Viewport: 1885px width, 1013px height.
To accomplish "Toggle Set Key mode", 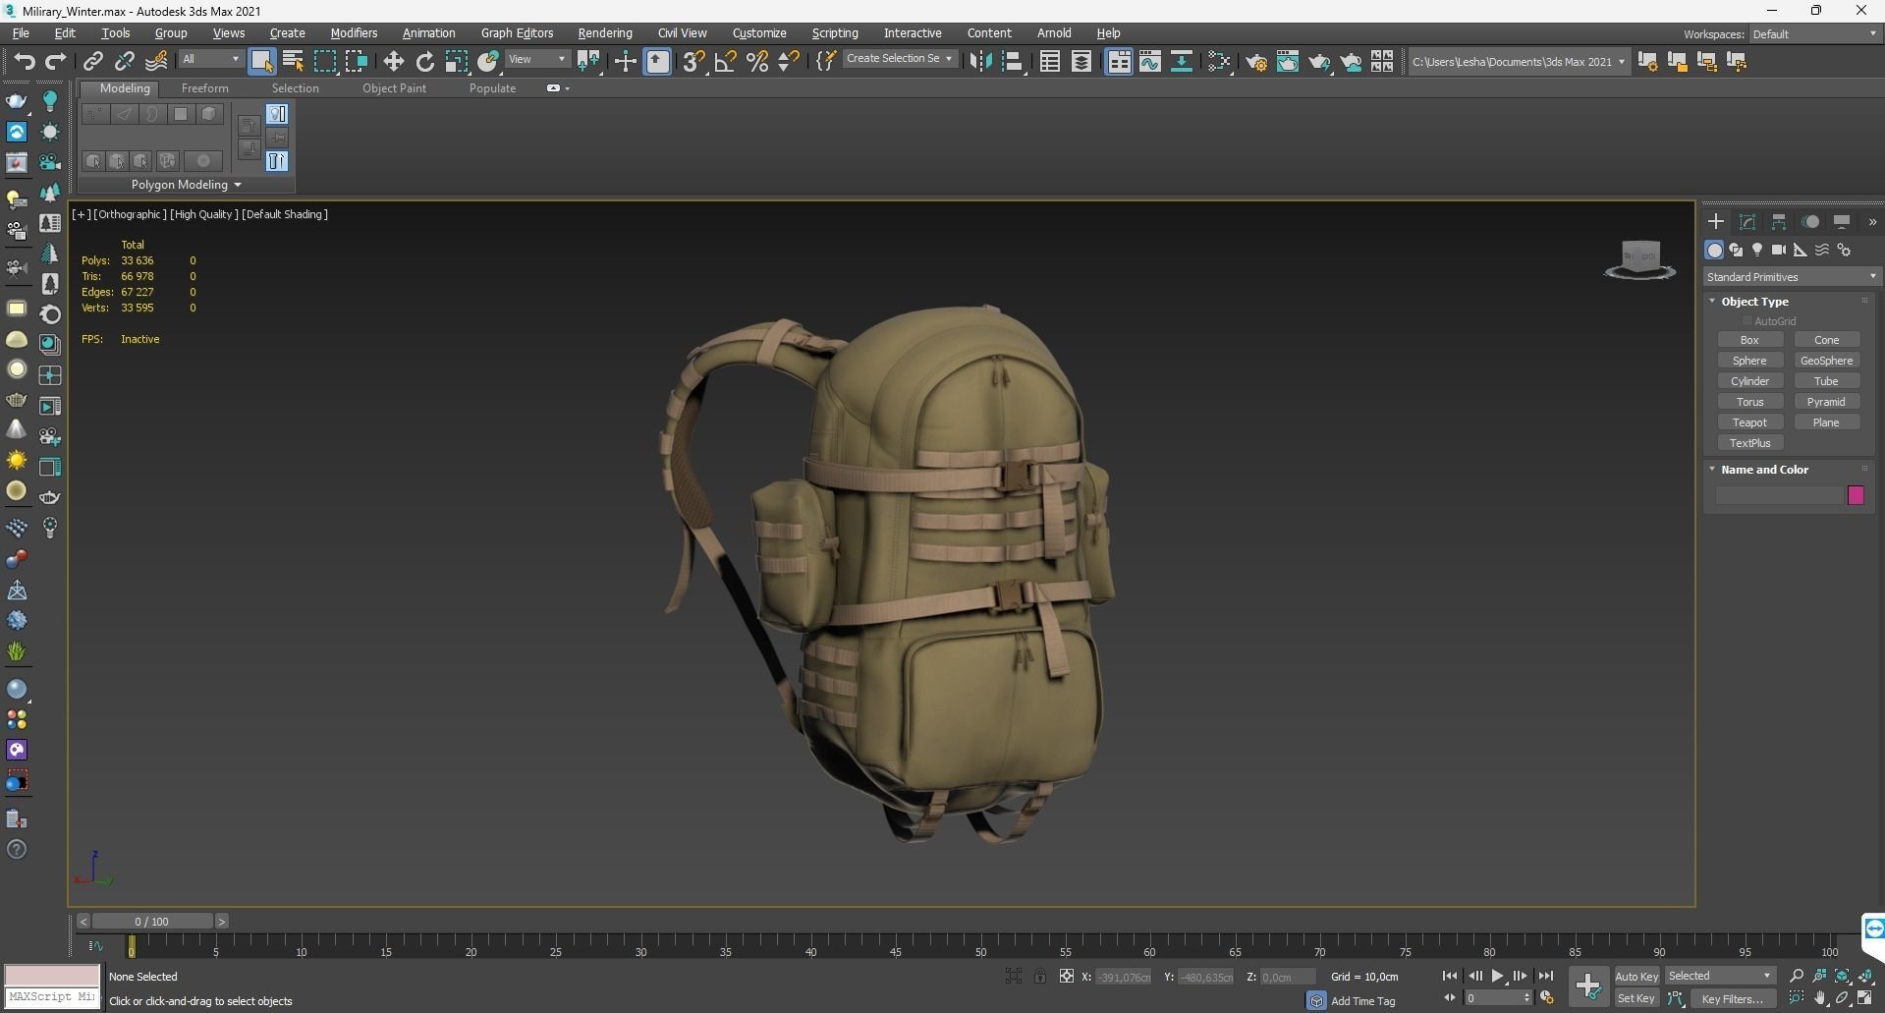I will point(1636,998).
